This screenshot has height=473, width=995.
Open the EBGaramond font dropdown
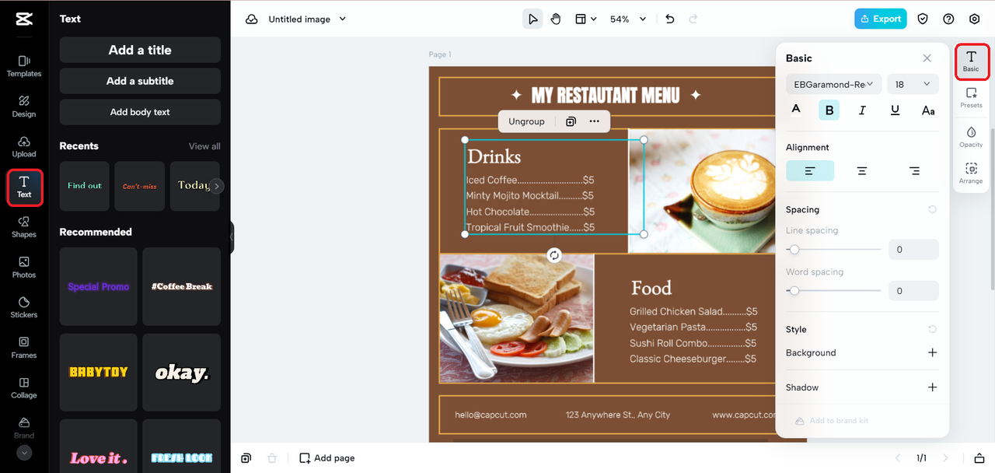[833, 84]
